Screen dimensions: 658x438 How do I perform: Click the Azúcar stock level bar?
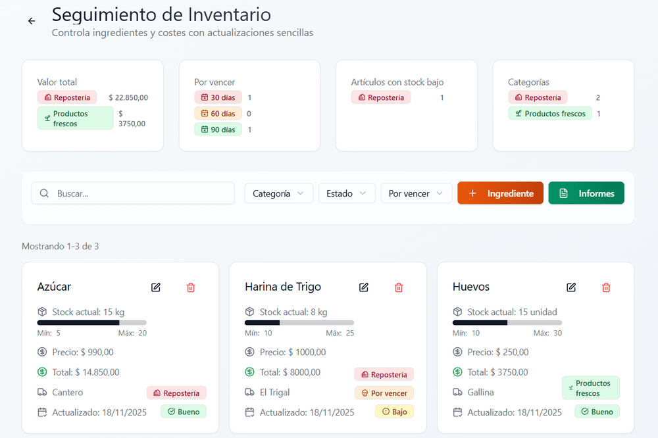tap(91, 323)
